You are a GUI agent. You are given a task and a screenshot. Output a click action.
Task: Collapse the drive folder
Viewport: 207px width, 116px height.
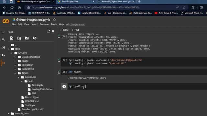(8, 49)
